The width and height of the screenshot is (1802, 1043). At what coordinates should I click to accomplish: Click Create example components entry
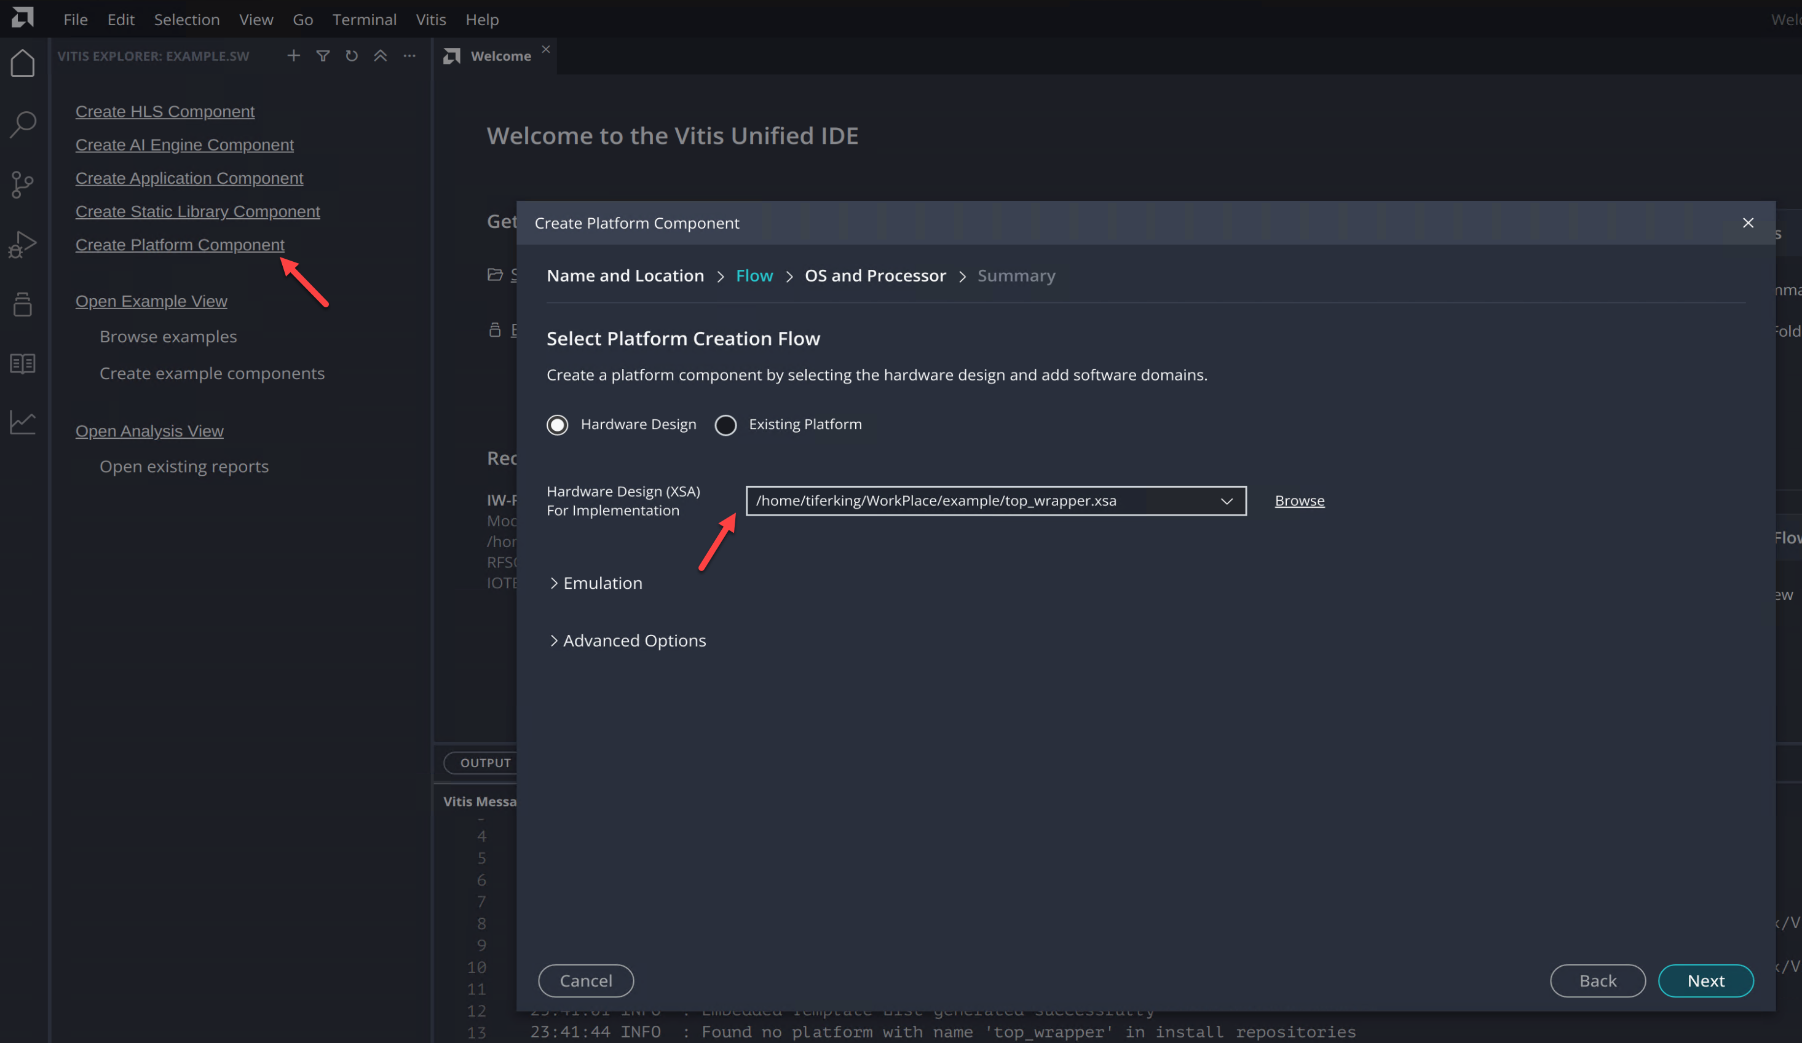pyautogui.click(x=211, y=374)
